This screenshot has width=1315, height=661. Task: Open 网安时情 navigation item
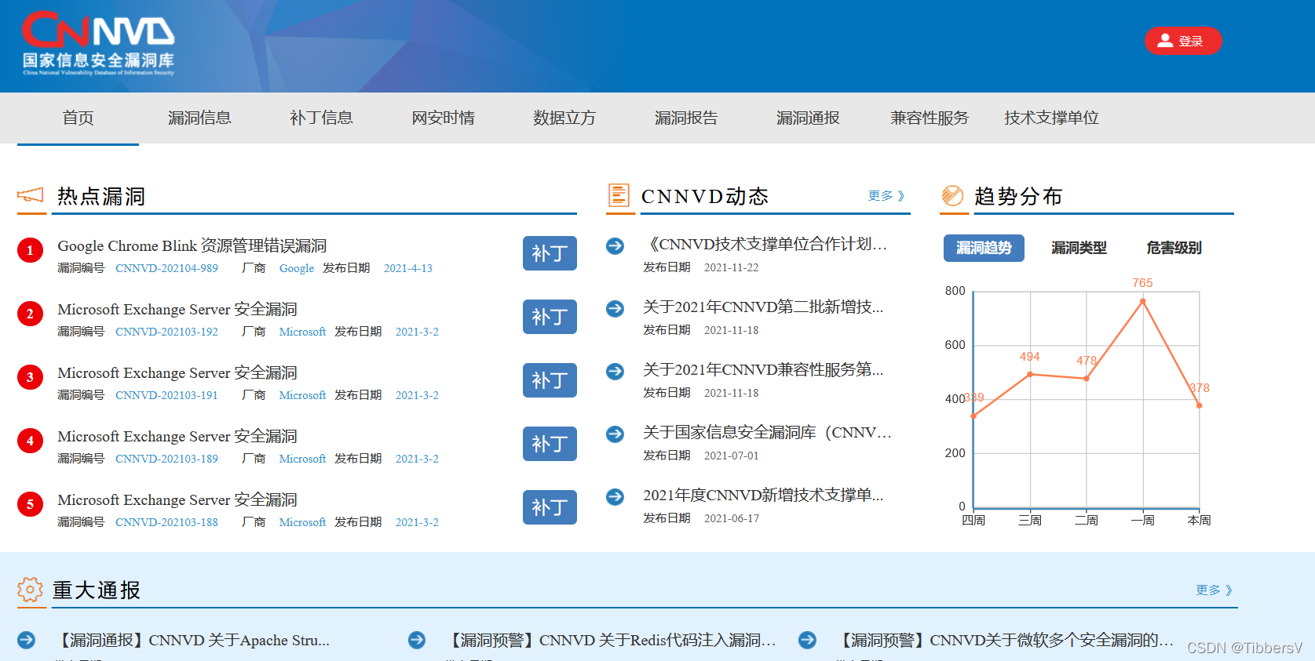coord(443,118)
